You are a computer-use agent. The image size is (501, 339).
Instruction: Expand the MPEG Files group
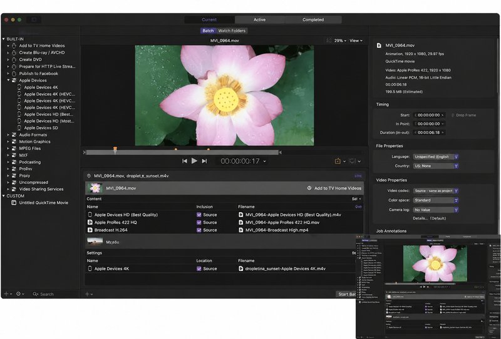(x=8, y=148)
